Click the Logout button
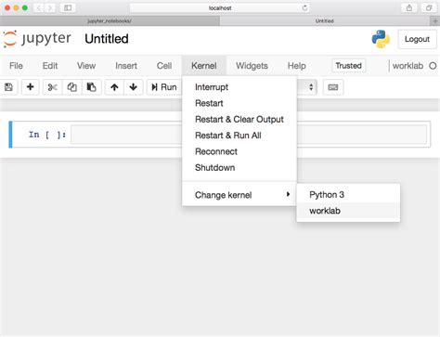Image resolution: width=440 pixels, height=337 pixels. [x=417, y=39]
